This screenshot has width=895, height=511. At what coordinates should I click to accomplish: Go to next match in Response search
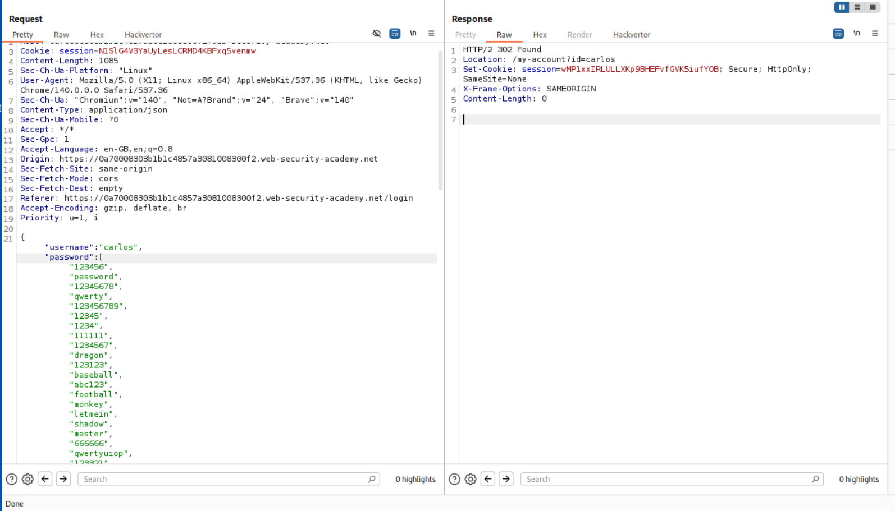click(506, 479)
